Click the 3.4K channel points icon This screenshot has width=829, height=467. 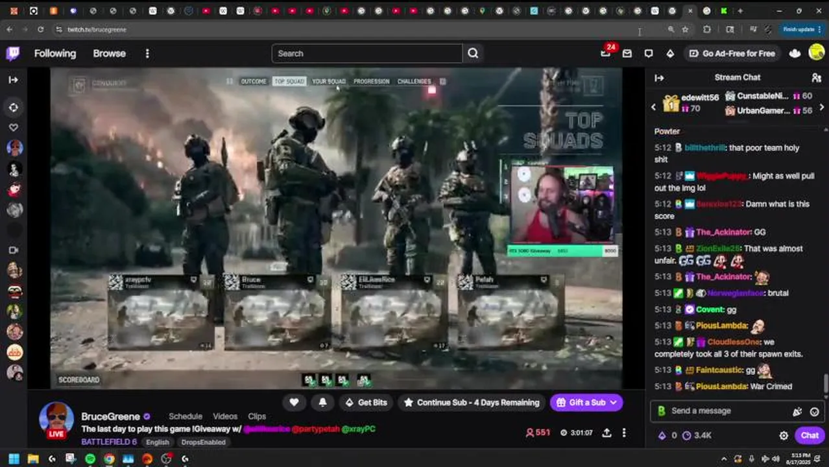coord(687,436)
